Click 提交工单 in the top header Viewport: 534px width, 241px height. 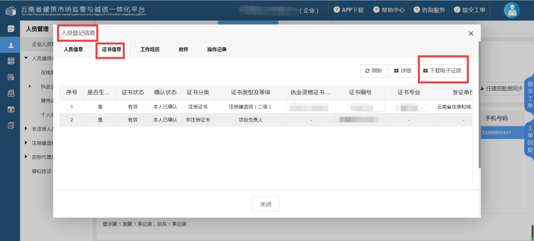469,10
